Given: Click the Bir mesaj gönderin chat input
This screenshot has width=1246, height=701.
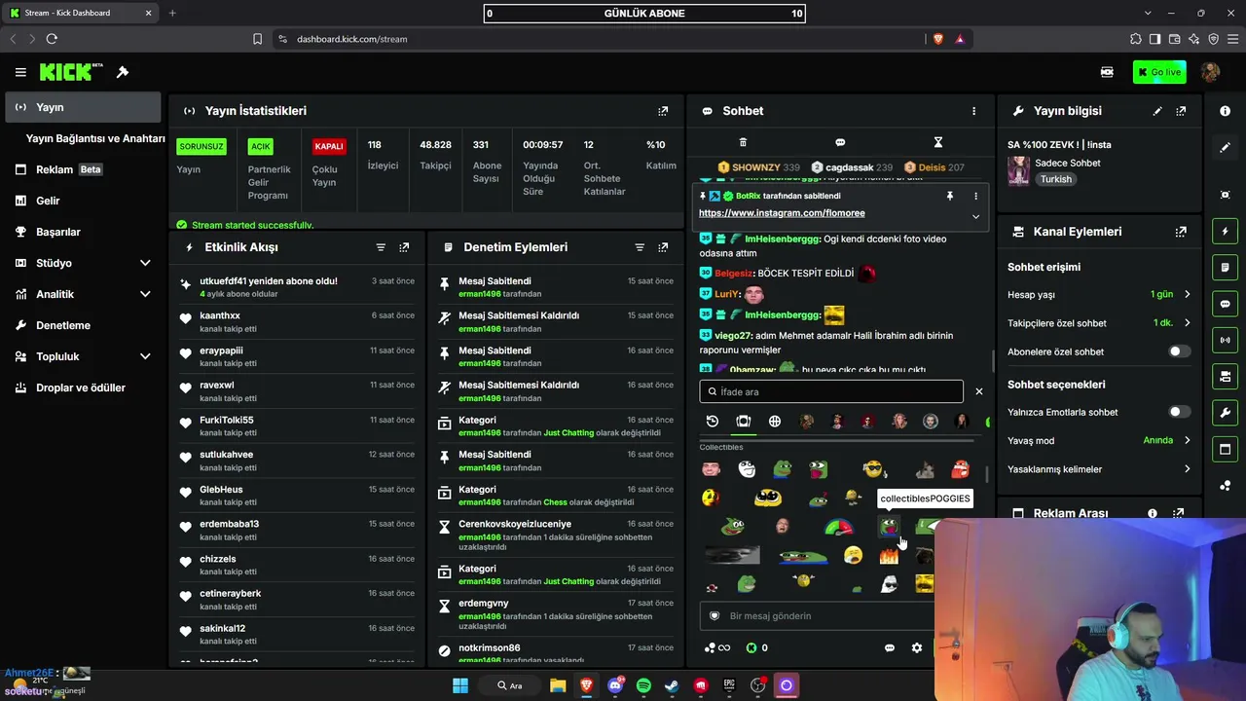Looking at the screenshot, I should 818,616.
